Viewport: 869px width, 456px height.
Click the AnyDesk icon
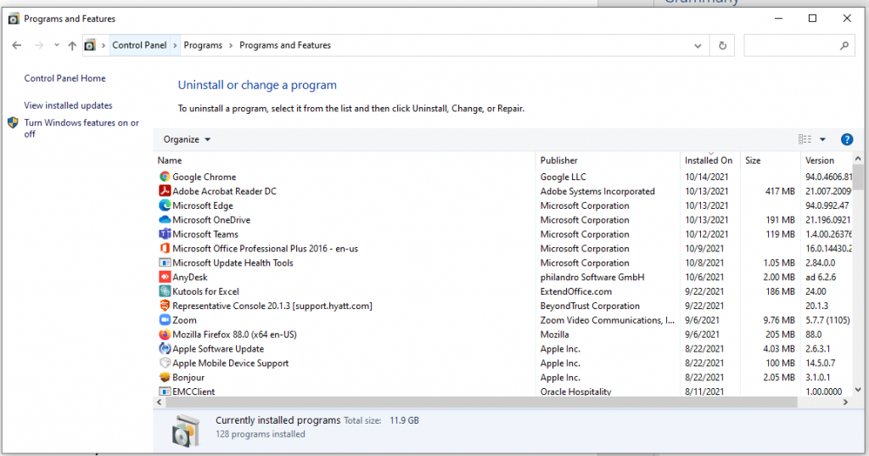point(165,277)
